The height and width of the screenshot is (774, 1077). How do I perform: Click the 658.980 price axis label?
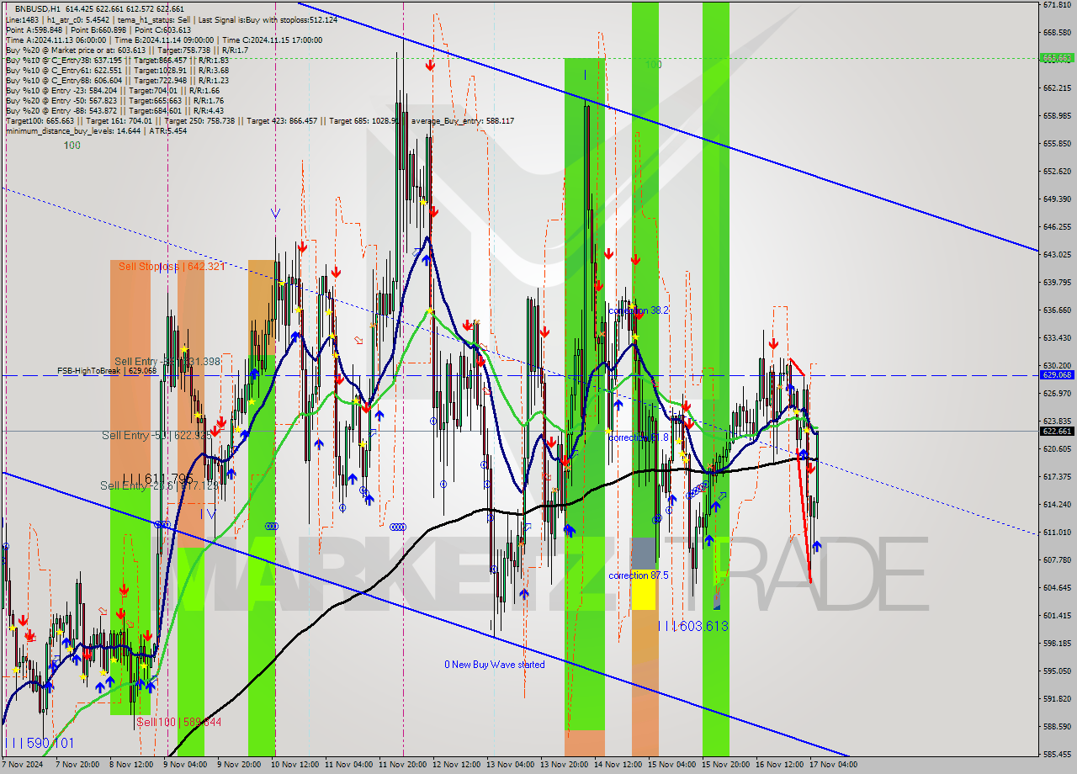(x=1057, y=116)
